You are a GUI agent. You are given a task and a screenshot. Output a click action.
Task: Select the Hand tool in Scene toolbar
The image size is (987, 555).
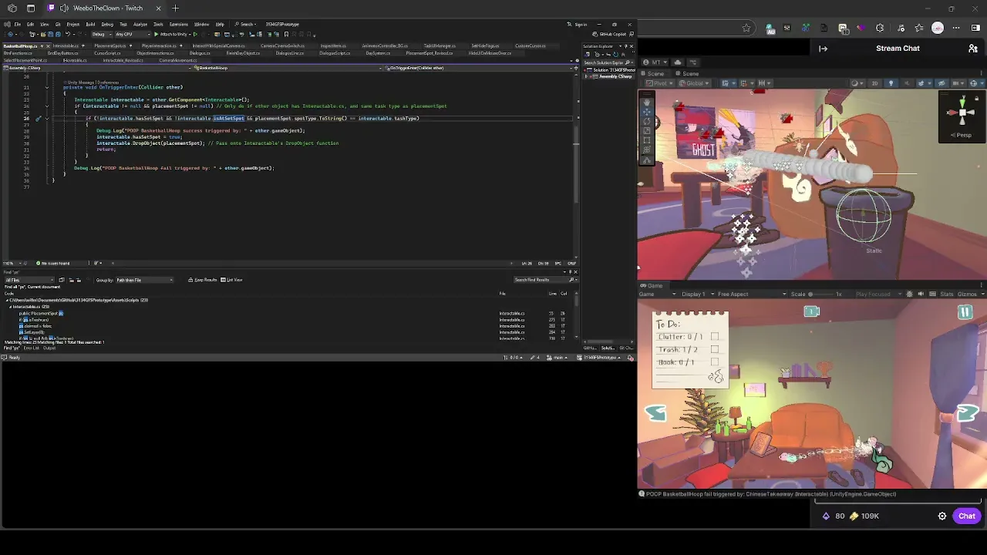tap(647, 102)
